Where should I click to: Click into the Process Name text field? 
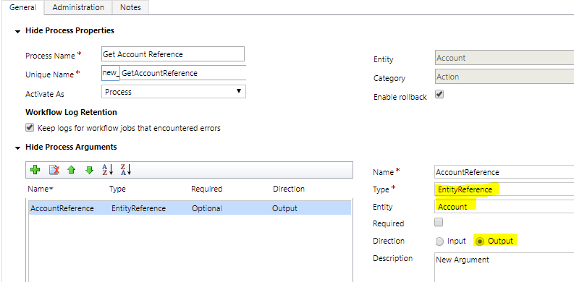point(173,54)
